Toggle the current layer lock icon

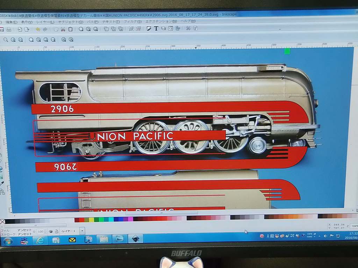click(56, 231)
